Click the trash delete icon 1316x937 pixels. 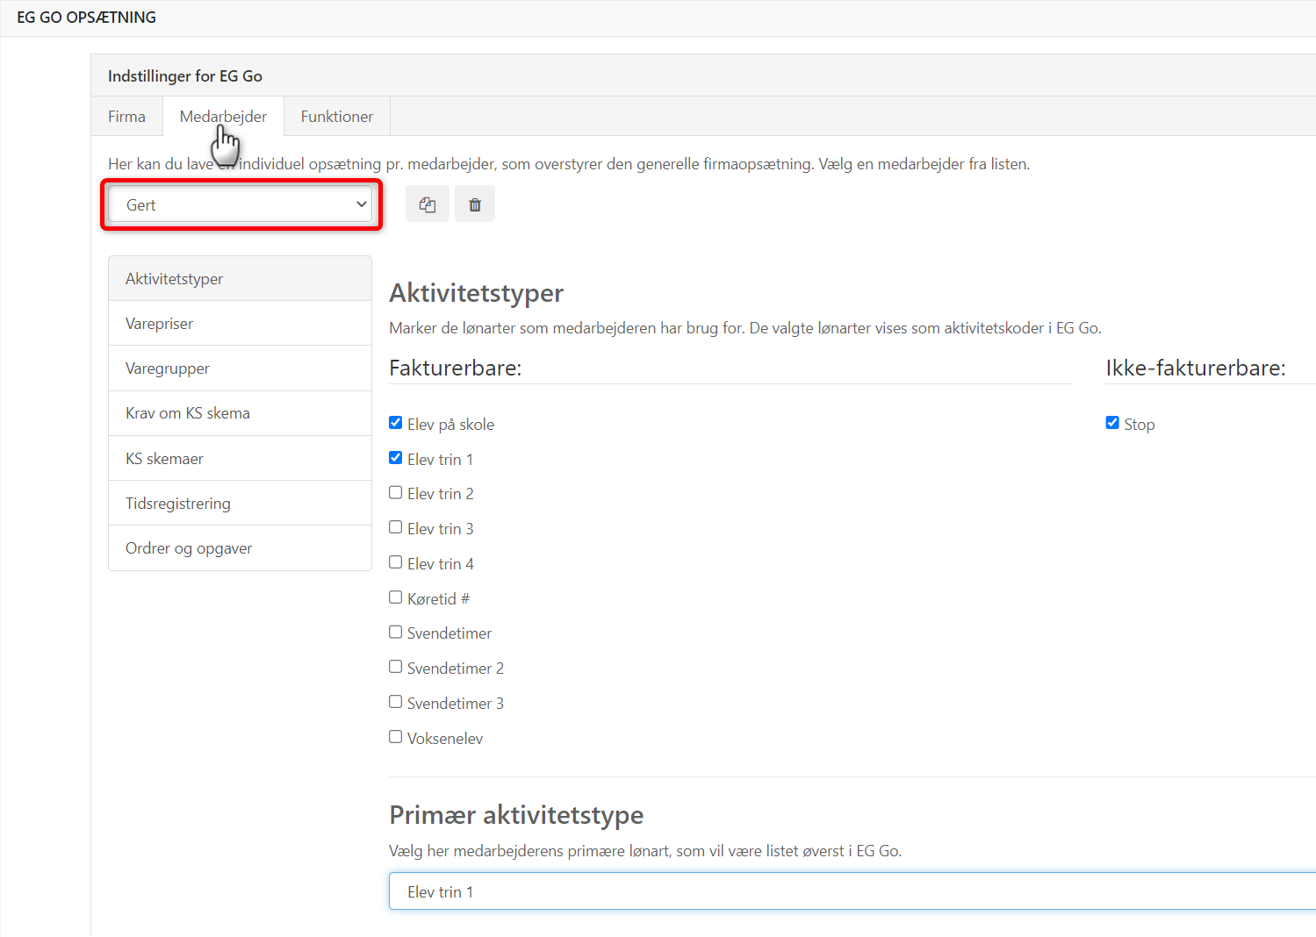point(475,204)
